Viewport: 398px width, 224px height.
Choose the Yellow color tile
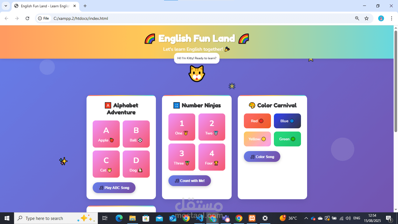(x=257, y=139)
